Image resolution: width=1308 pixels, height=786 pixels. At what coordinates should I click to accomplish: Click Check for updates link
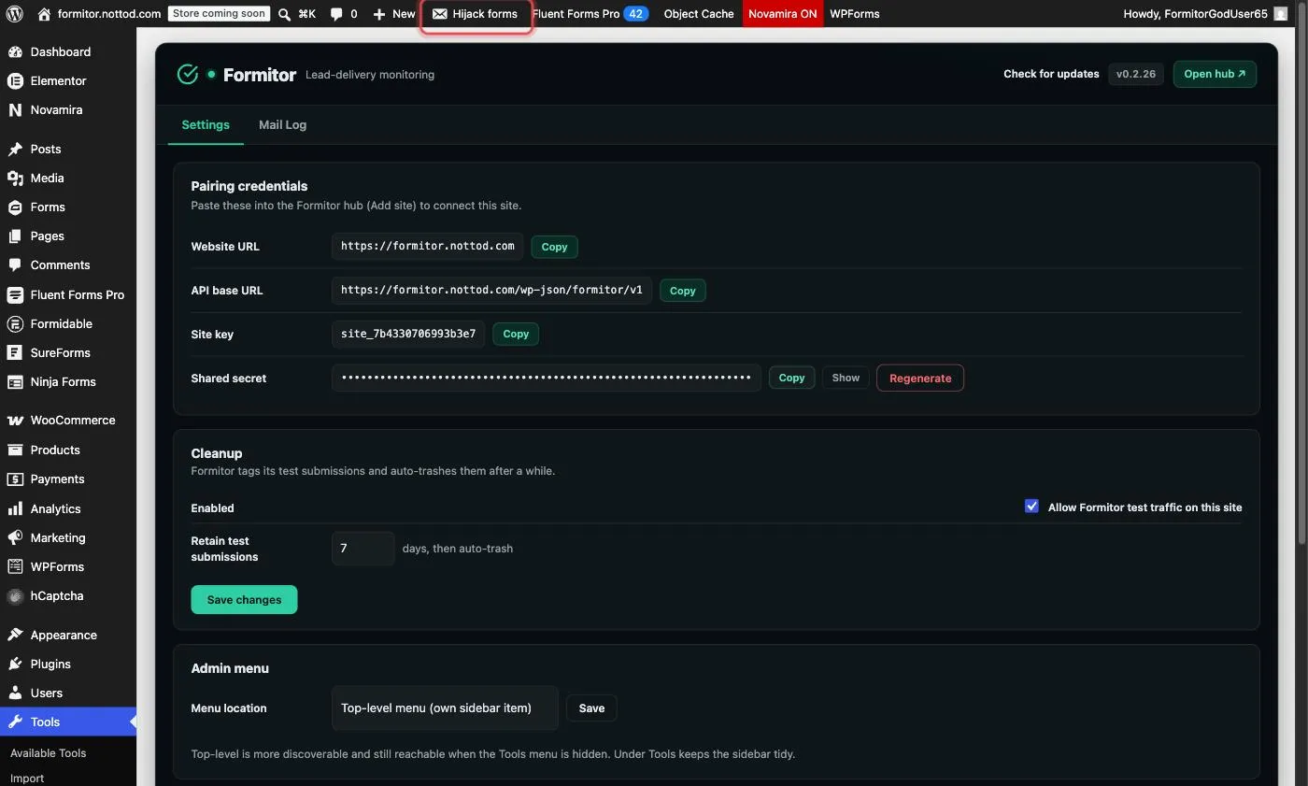(x=1051, y=74)
